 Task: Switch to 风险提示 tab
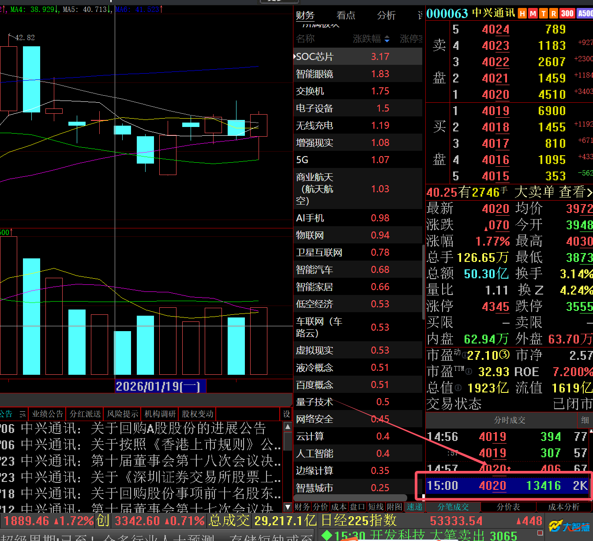(123, 414)
